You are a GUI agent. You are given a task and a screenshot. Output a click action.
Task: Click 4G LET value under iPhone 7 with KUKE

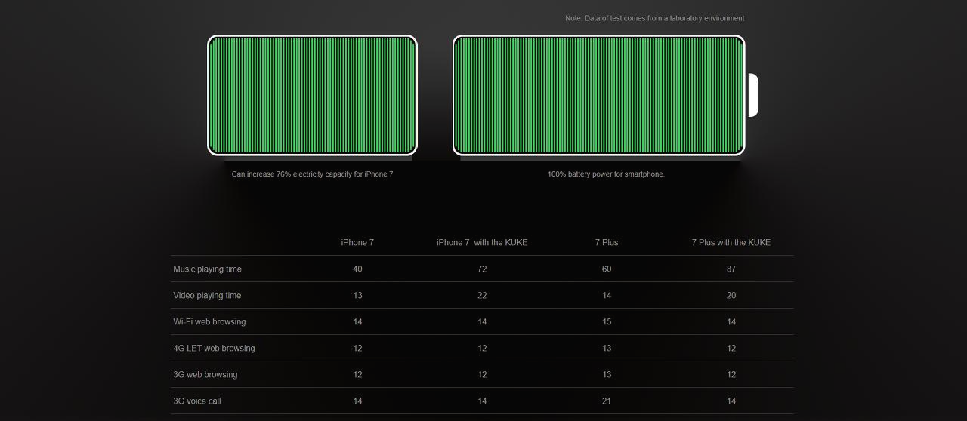(482, 348)
